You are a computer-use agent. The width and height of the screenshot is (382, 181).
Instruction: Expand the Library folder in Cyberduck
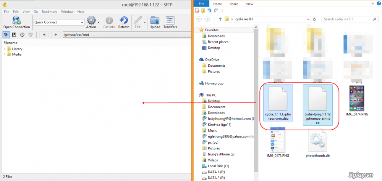point(4,49)
